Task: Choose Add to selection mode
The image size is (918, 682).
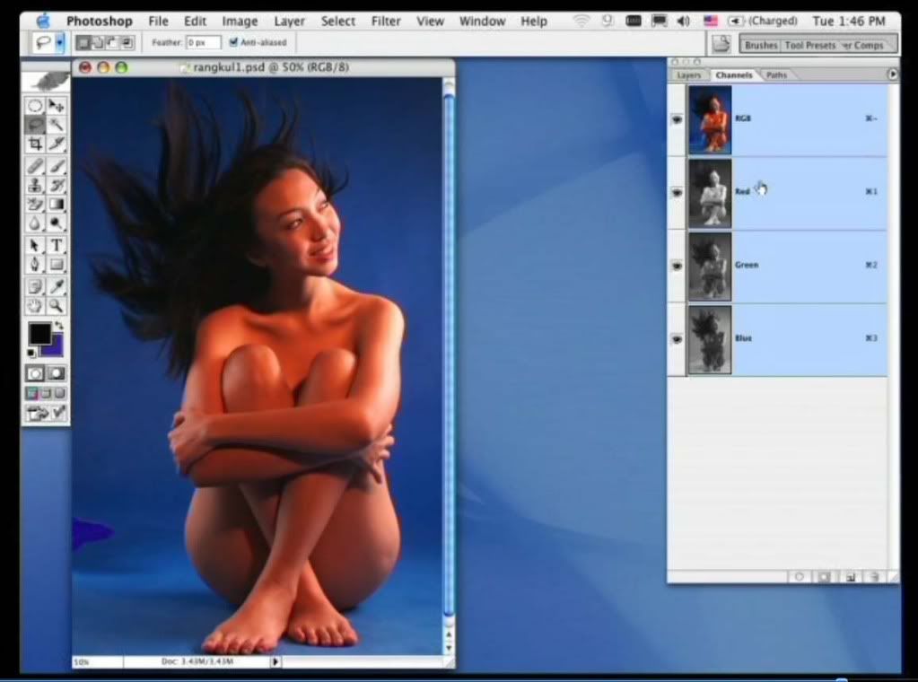Action: [99, 43]
